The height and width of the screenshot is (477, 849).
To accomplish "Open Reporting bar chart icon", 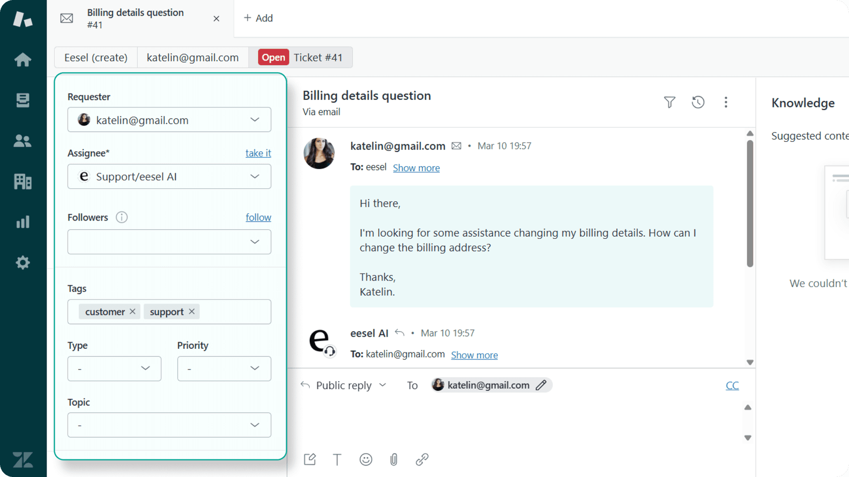I will [x=23, y=222].
